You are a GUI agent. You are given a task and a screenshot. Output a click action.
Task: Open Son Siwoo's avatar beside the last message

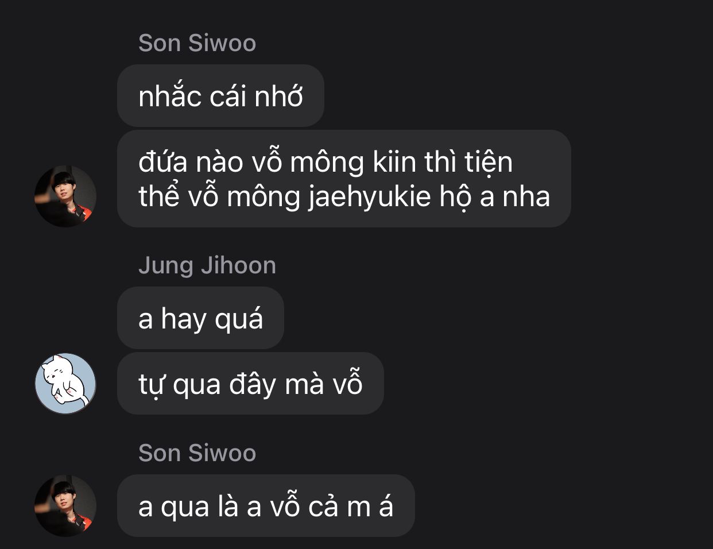coord(65,506)
